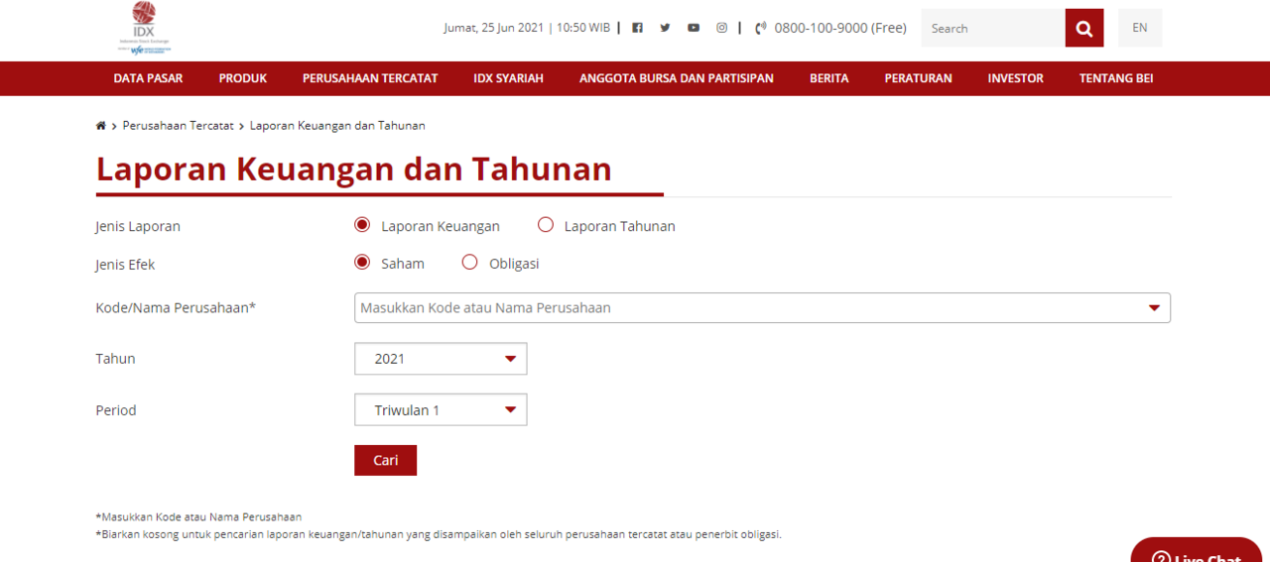Viewport: 1270px width, 562px height.
Task: Follow the Perusahaan Tercatat breadcrumb link
Action: click(x=179, y=126)
